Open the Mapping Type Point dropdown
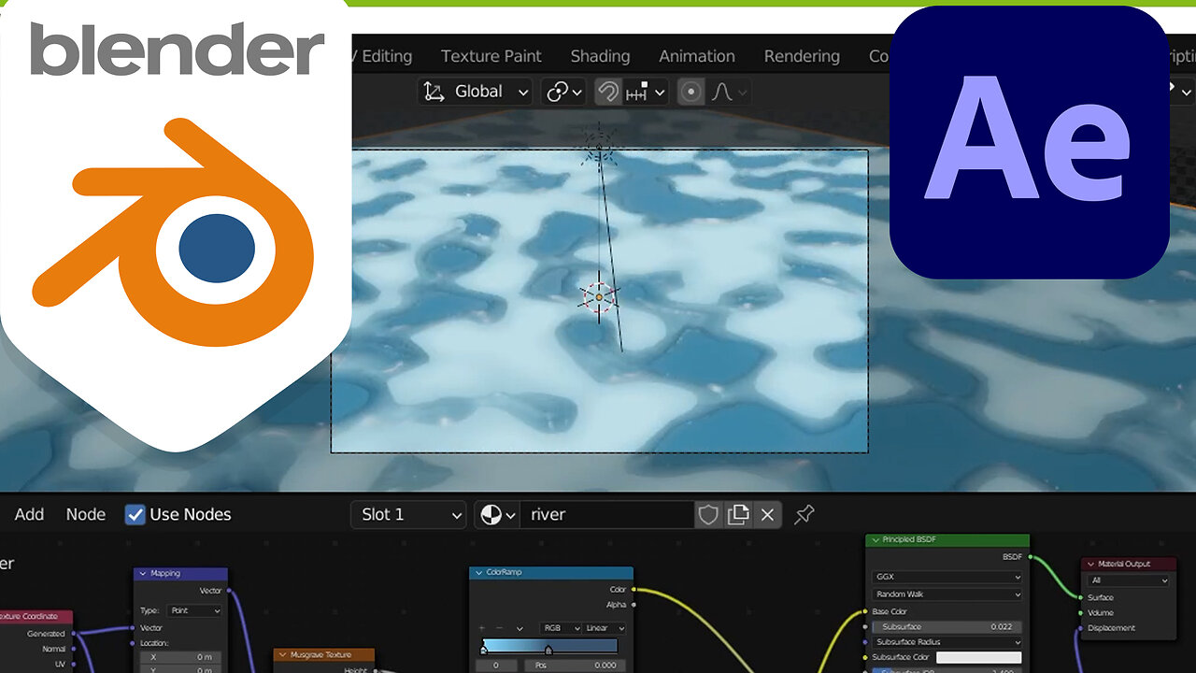1196x673 pixels. pos(193,610)
